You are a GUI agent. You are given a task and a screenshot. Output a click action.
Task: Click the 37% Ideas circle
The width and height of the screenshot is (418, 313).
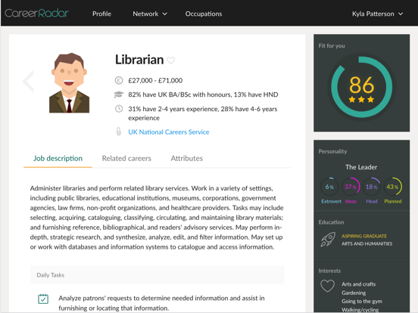pos(351,187)
